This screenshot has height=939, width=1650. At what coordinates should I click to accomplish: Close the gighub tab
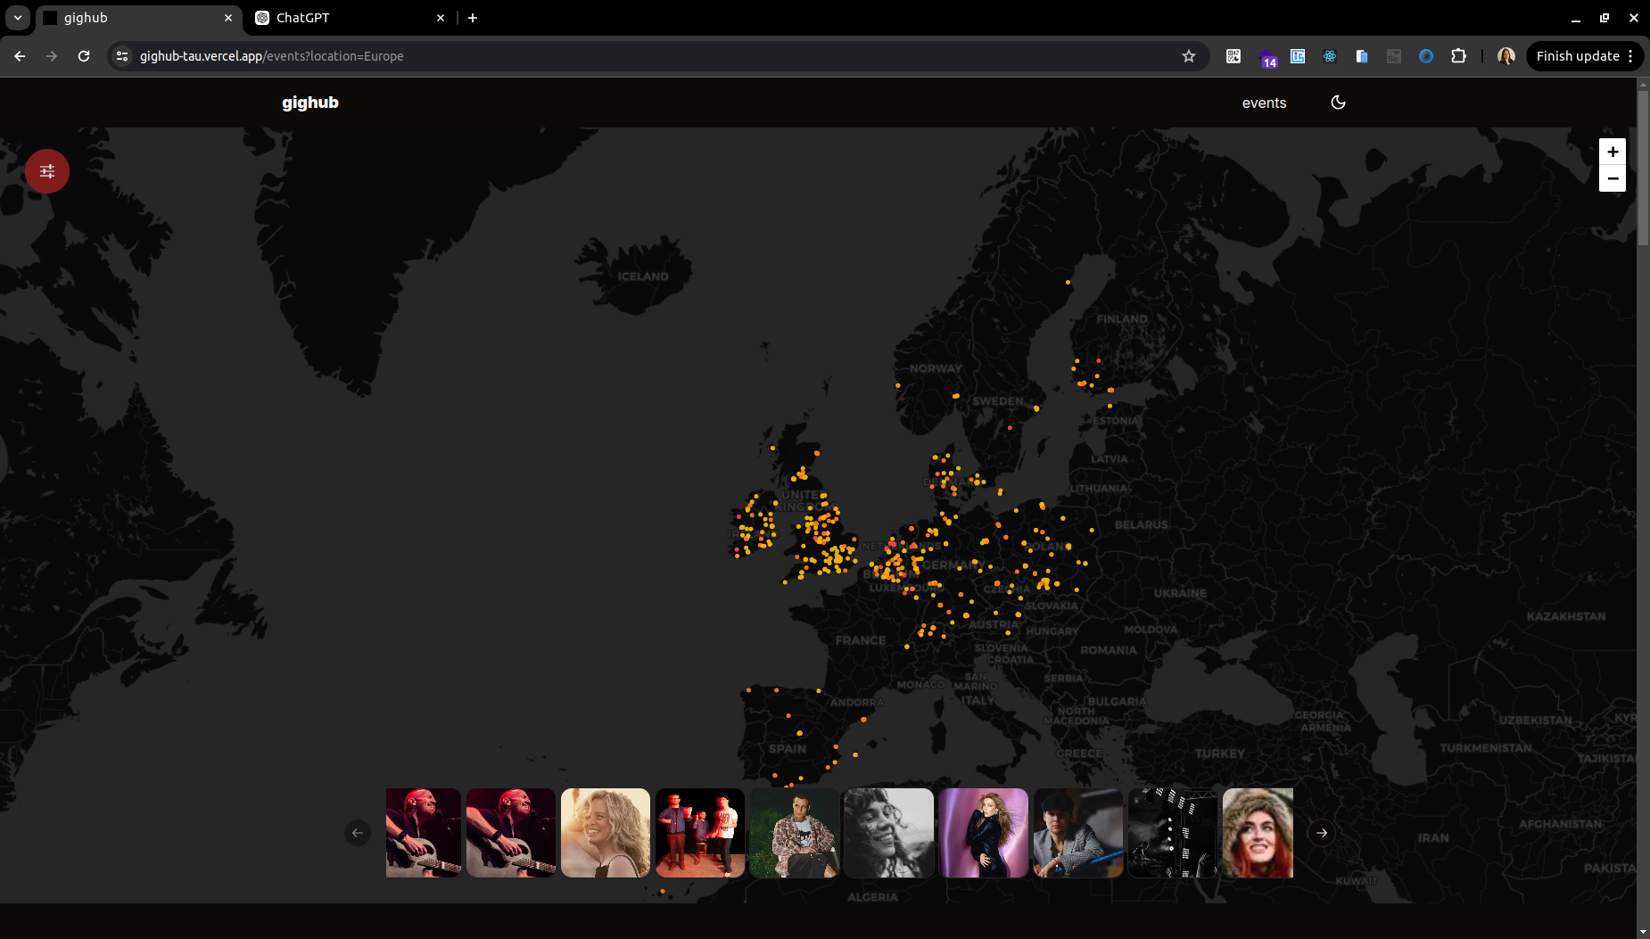(x=228, y=18)
